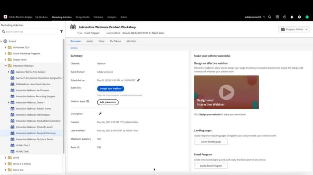Edit the Scheduled on date pencil icon
313x175 pixels.
139,80
